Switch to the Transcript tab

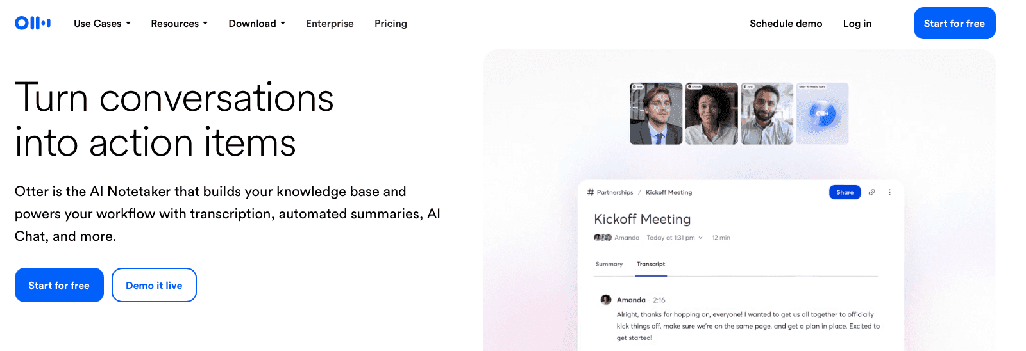point(651,264)
